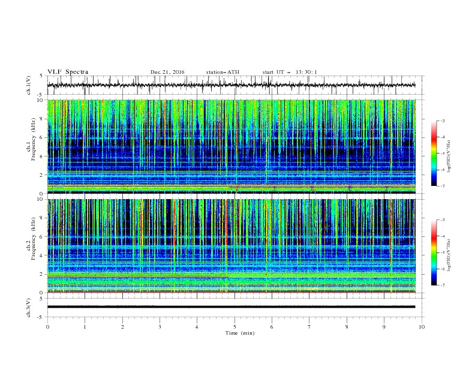475x367 pixels.
Task: Click time axis tick label '9'
Action: click(x=384, y=327)
